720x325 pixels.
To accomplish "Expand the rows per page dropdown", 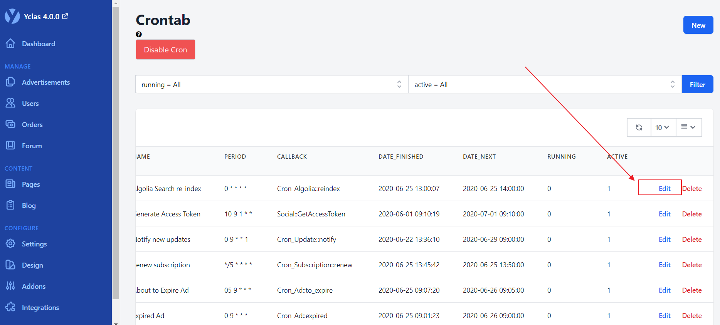I will click(x=663, y=127).
